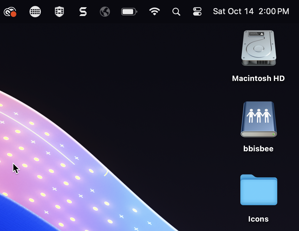Click the 2:00 PM time display
Image resolution: width=299 pixels, height=231 pixels.
(x=274, y=11)
